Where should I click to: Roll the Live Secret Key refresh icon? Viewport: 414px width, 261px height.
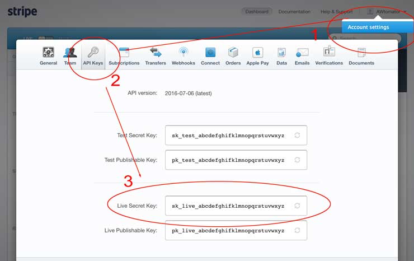point(297,206)
